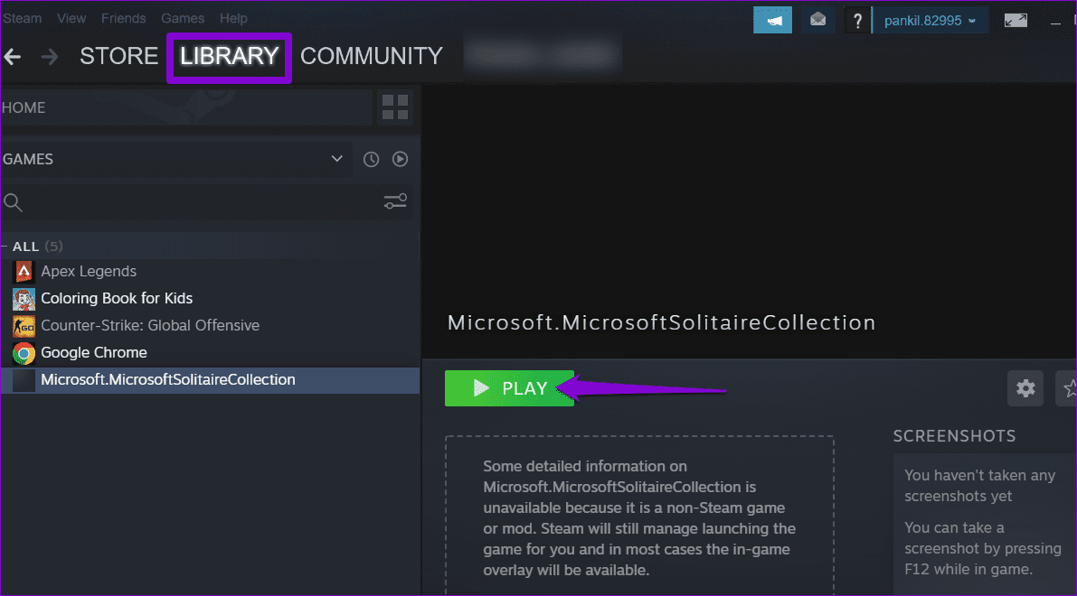The image size is (1077, 596).
Task: Click the Apex Legends game icon
Action: click(24, 272)
